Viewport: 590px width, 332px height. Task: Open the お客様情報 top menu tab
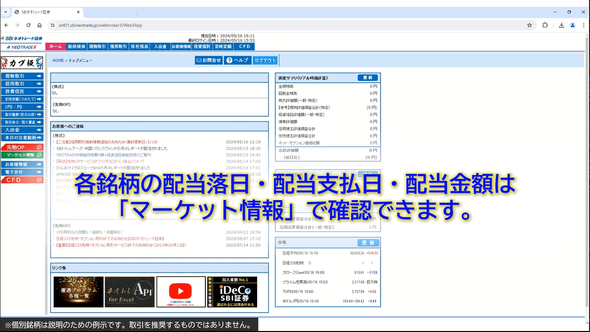pos(181,47)
